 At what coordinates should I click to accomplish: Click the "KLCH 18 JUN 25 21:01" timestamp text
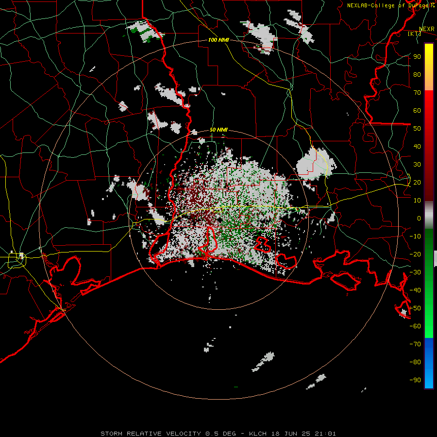[293, 434]
